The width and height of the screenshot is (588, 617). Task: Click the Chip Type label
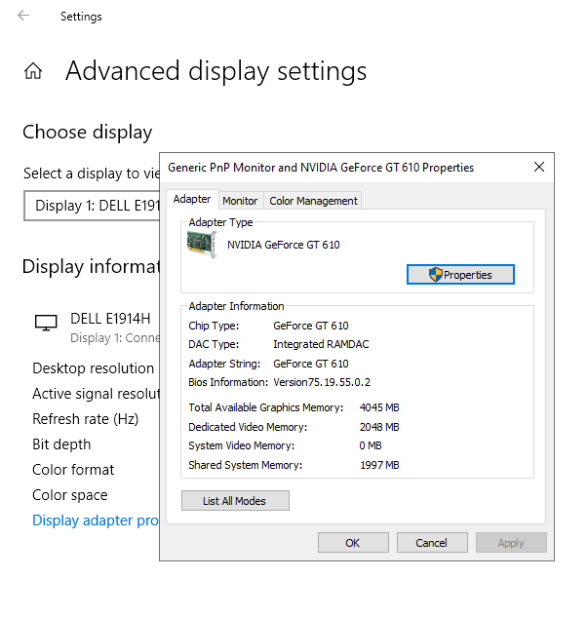point(214,326)
